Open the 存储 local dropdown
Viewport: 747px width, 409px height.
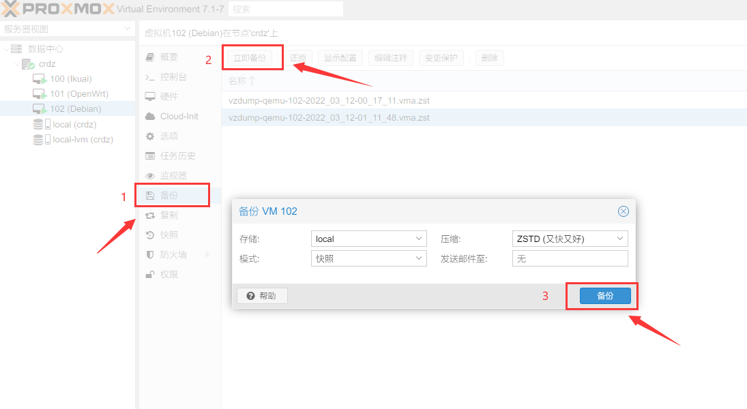pyautogui.click(x=420, y=239)
